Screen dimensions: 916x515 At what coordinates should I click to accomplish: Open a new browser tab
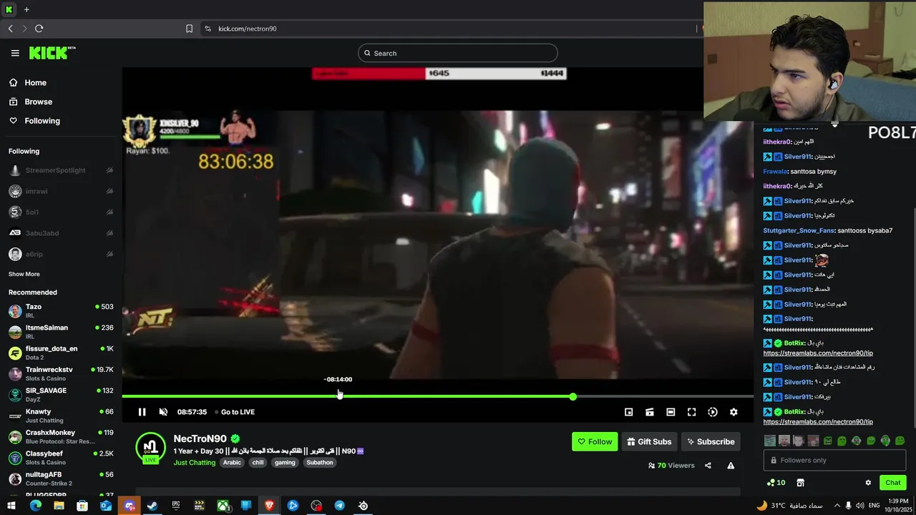(26, 9)
